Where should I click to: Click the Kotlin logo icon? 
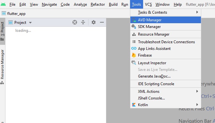(x=134, y=105)
